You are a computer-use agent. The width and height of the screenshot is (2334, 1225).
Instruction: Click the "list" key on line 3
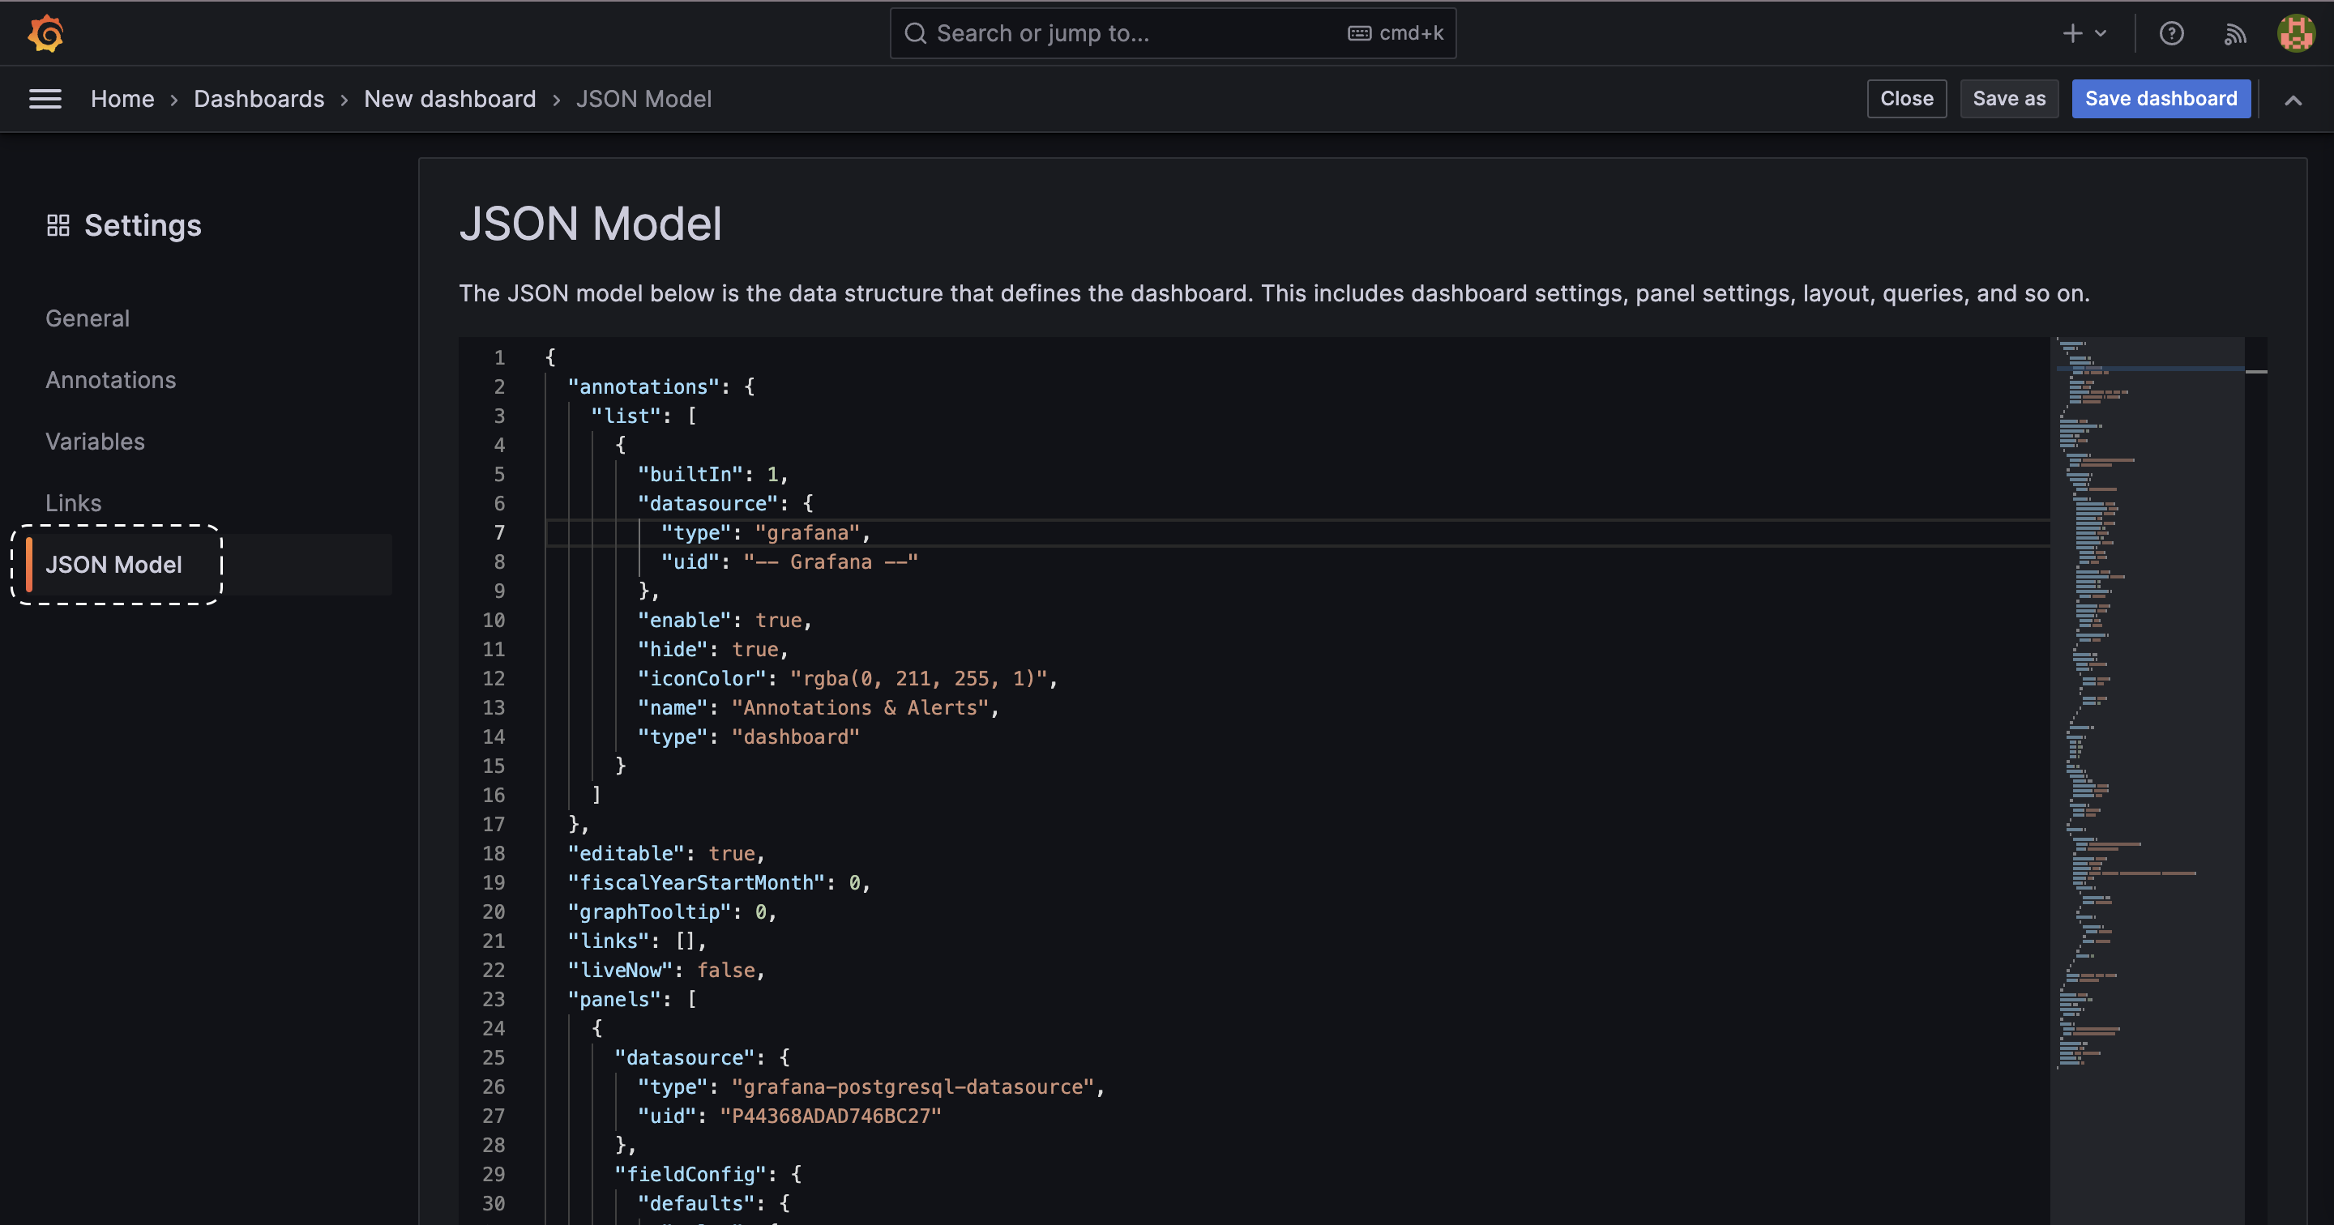pyautogui.click(x=626, y=416)
